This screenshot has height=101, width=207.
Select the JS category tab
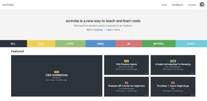point(129,44)
